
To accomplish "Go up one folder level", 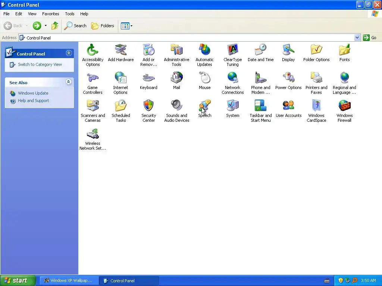I will click(55, 26).
